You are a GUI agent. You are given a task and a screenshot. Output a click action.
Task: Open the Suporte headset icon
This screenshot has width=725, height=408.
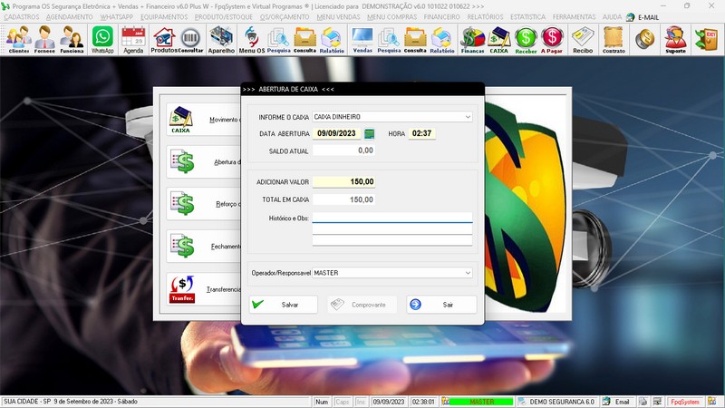(x=675, y=40)
